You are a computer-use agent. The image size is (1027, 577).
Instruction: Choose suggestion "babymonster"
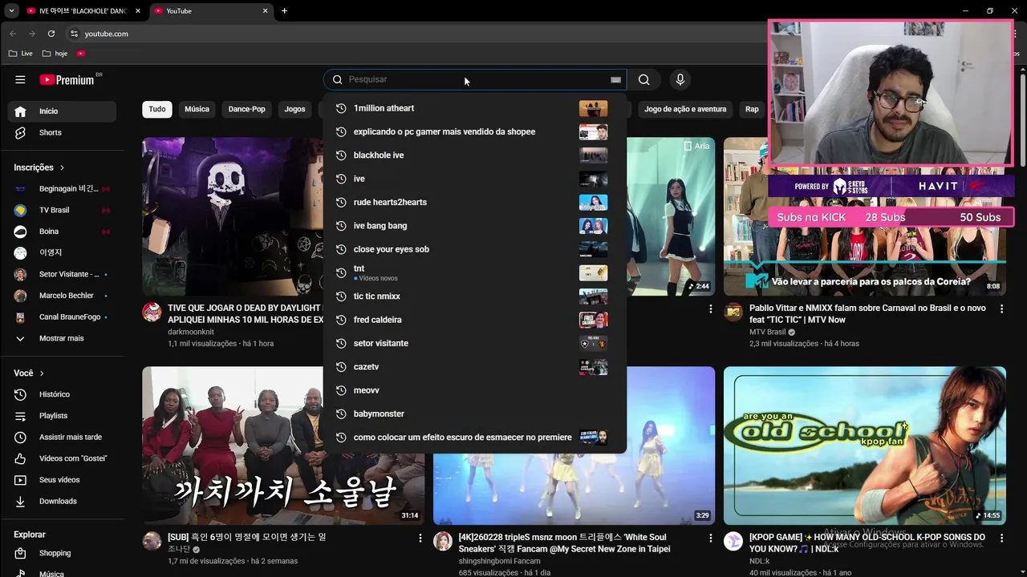click(474, 414)
